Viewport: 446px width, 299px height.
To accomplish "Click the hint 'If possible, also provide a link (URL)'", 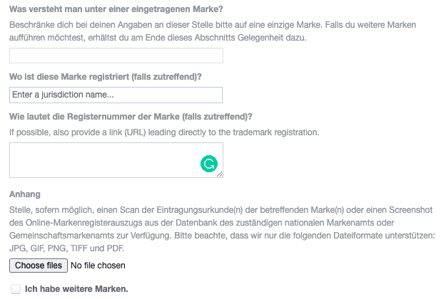I will (x=77, y=132).
